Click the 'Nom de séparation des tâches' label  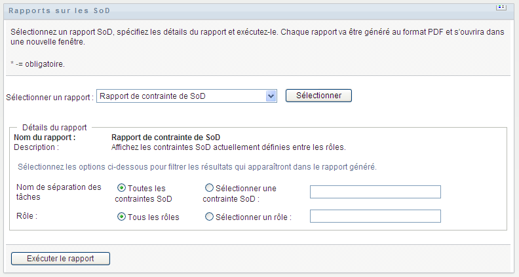click(58, 192)
